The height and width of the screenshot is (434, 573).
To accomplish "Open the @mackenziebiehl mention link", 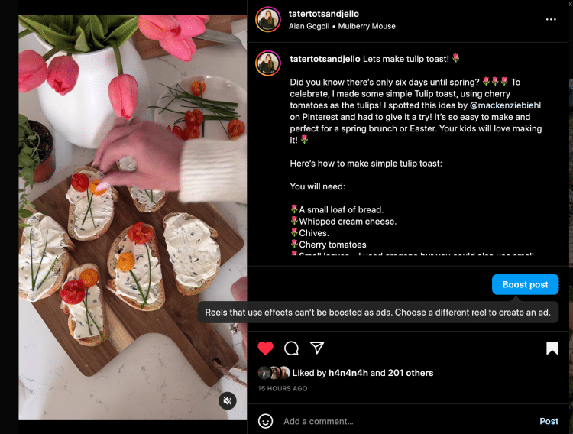I will [505, 105].
